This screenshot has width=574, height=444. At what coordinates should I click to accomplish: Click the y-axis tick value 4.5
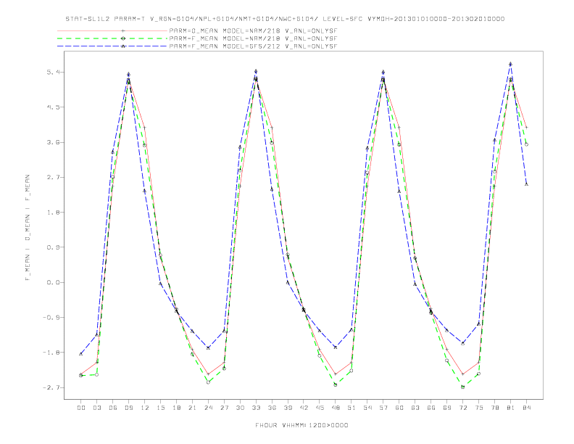pyautogui.click(x=53, y=107)
